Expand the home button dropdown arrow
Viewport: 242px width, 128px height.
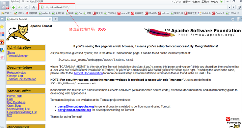pyautogui.click(x=37, y=7)
